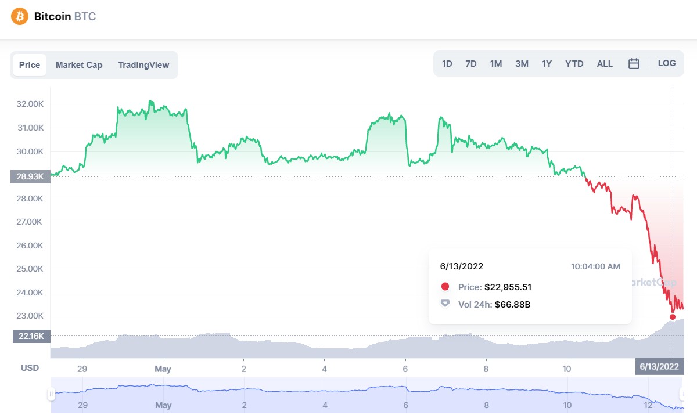Enable the ALL time range view
Screen dimensions: 697x415
point(605,64)
